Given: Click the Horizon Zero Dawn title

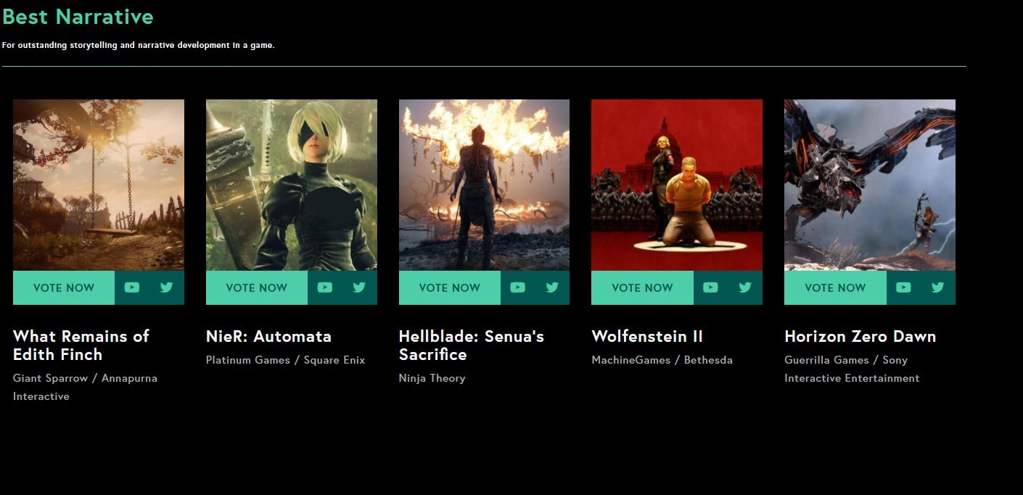Looking at the screenshot, I should [x=860, y=336].
